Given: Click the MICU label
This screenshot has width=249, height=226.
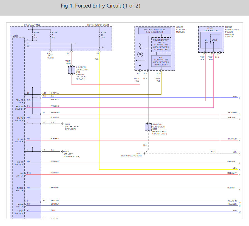Looking at the screenshot, I should 15,36.
